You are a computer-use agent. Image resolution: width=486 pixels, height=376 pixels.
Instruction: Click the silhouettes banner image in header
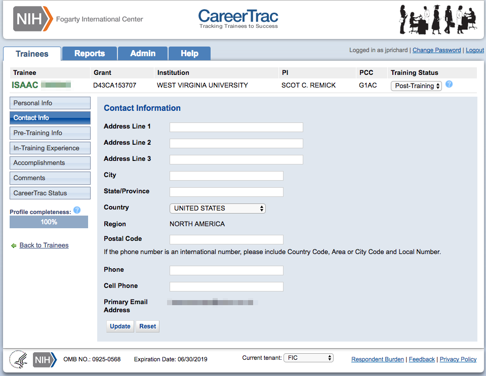[438, 20]
